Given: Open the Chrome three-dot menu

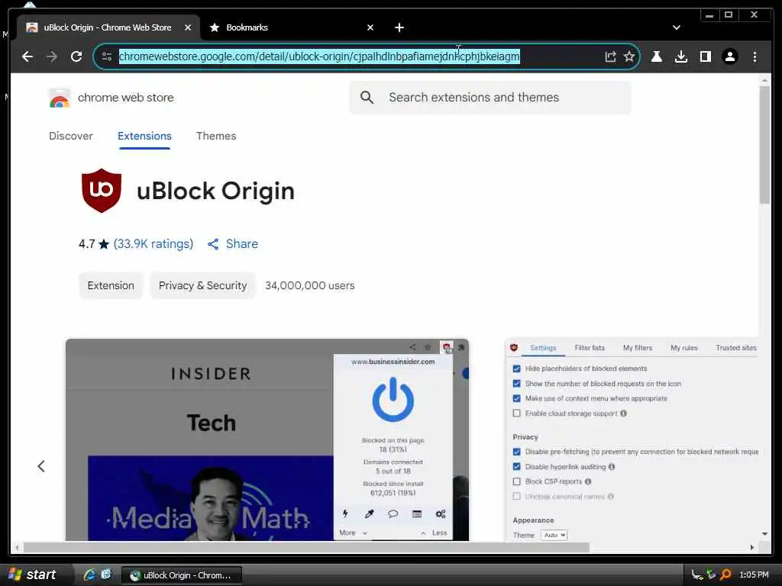Looking at the screenshot, I should [x=755, y=56].
